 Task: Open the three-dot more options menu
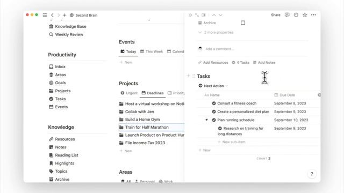coord(313,15)
